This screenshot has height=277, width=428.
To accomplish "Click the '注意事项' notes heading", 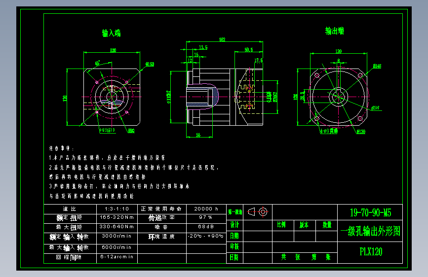I will point(61,148).
